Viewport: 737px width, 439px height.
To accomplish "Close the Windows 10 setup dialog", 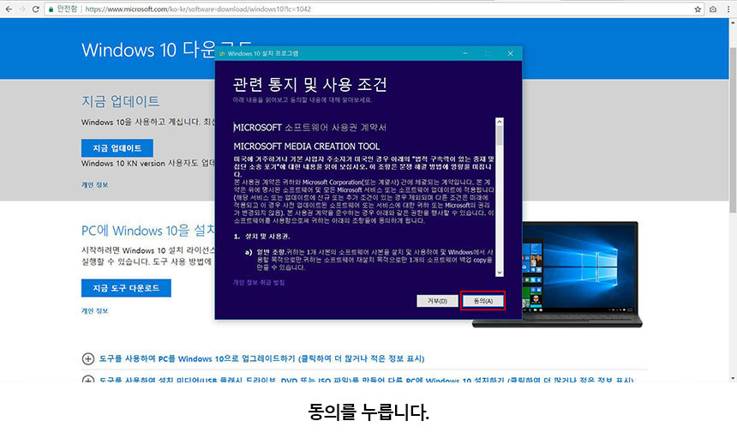I will [511, 53].
